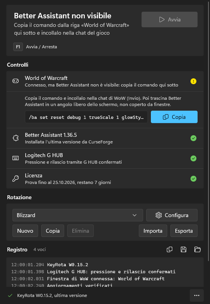
Task: Click Better Assistant green check status icon
Action: (193, 138)
